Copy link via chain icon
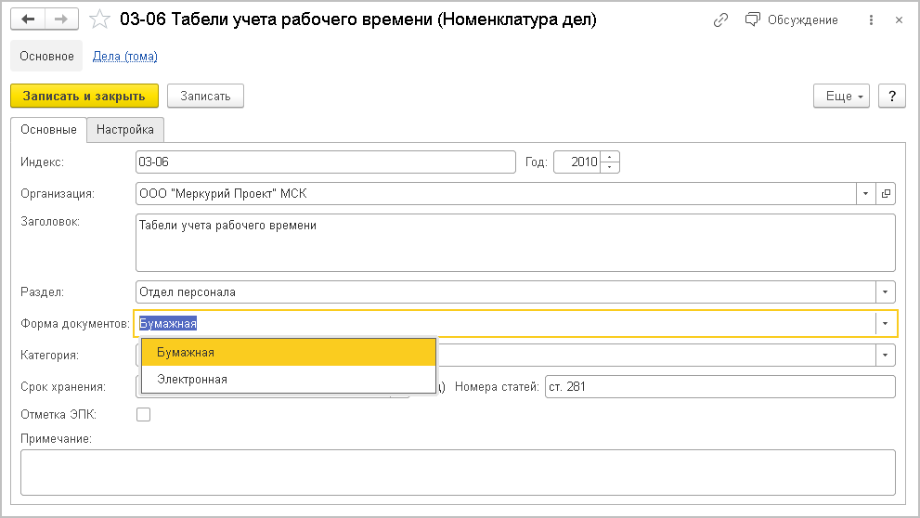This screenshot has height=518, width=920. tap(720, 19)
